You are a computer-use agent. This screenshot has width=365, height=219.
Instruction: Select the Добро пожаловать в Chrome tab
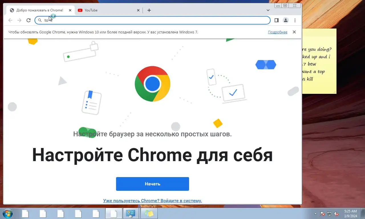tap(40, 10)
